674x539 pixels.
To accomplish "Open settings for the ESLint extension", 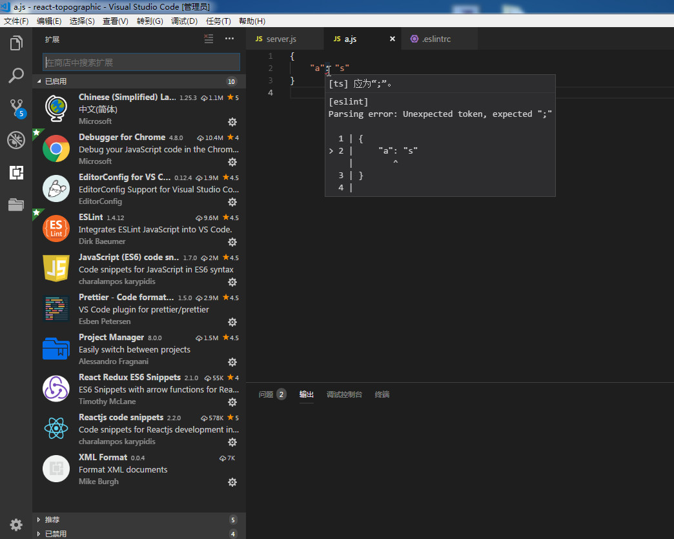I will pos(232,242).
